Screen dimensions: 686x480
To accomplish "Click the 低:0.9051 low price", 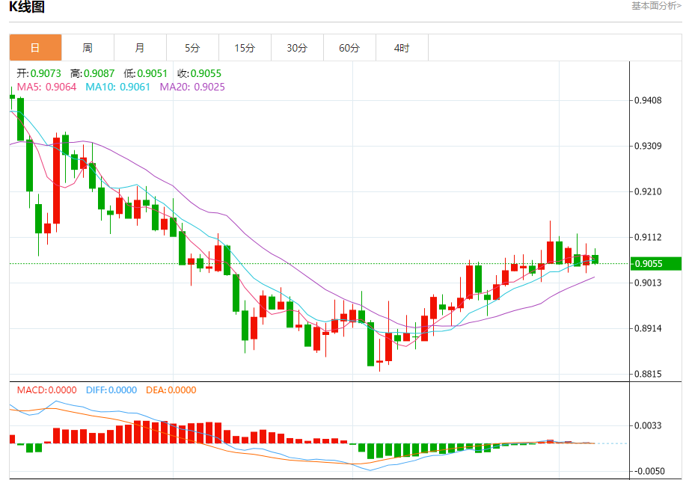I will [x=146, y=73].
